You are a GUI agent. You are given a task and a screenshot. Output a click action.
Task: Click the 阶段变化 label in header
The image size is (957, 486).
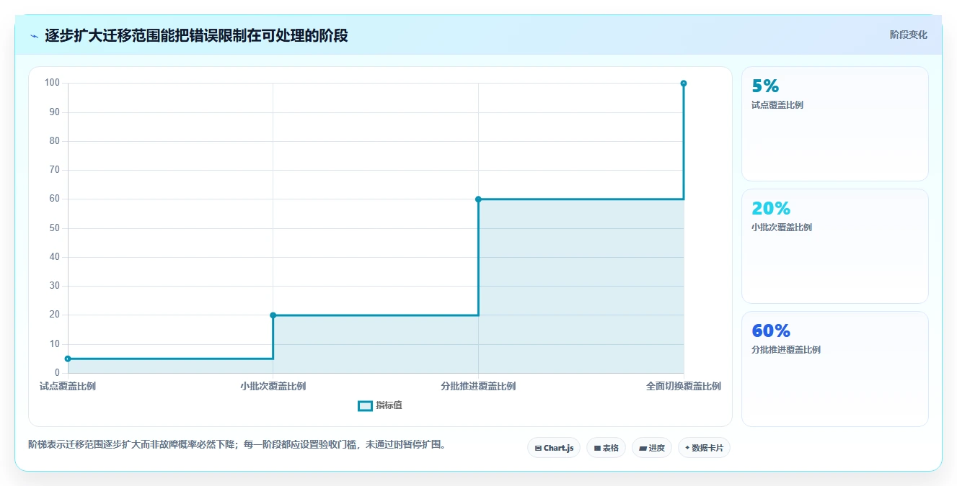click(908, 35)
